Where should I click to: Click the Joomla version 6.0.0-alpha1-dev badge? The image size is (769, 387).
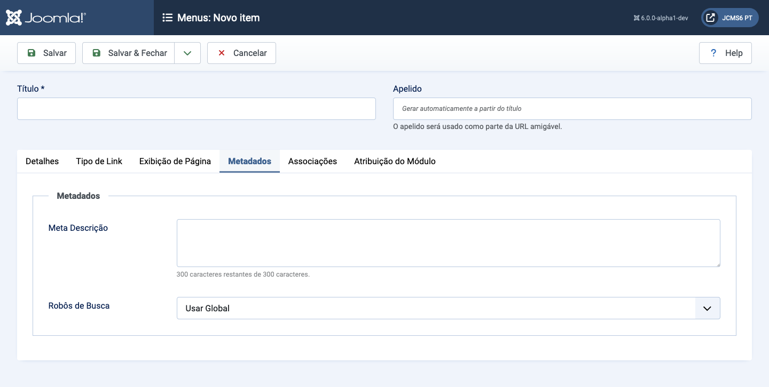click(x=661, y=18)
